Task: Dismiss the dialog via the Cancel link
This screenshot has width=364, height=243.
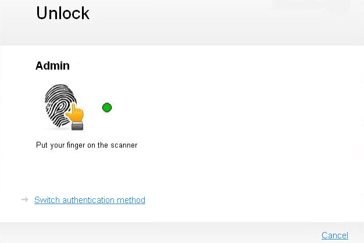Action: tap(335, 235)
